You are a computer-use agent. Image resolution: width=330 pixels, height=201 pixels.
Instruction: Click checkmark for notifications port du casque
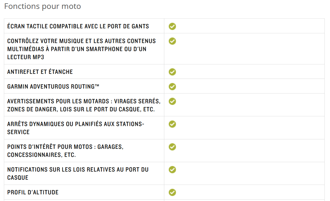(x=172, y=170)
